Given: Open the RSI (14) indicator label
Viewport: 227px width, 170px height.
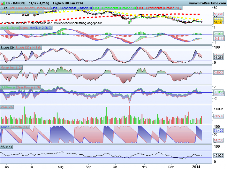Looking at the screenshot, I should (x=6, y=147).
